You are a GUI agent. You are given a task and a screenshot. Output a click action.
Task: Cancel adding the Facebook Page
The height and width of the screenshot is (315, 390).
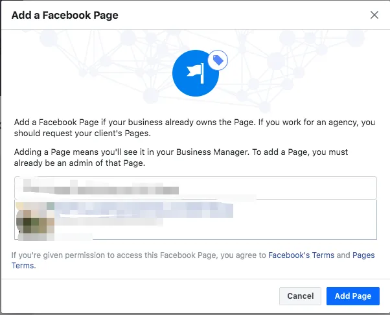click(300, 296)
